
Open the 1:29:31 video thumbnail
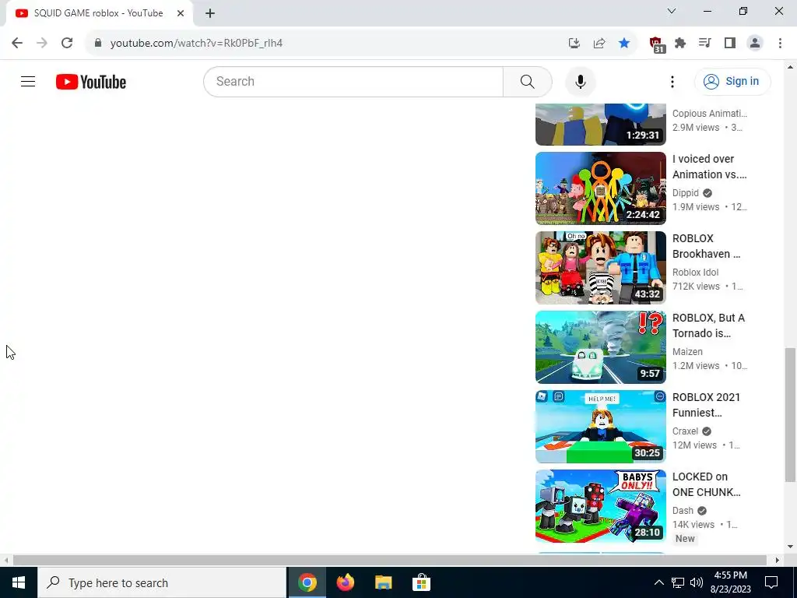[x=600, y=124]
